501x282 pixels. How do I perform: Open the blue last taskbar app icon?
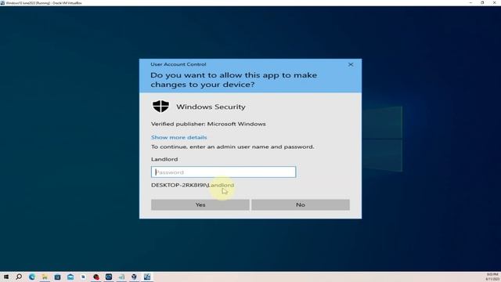147,277
